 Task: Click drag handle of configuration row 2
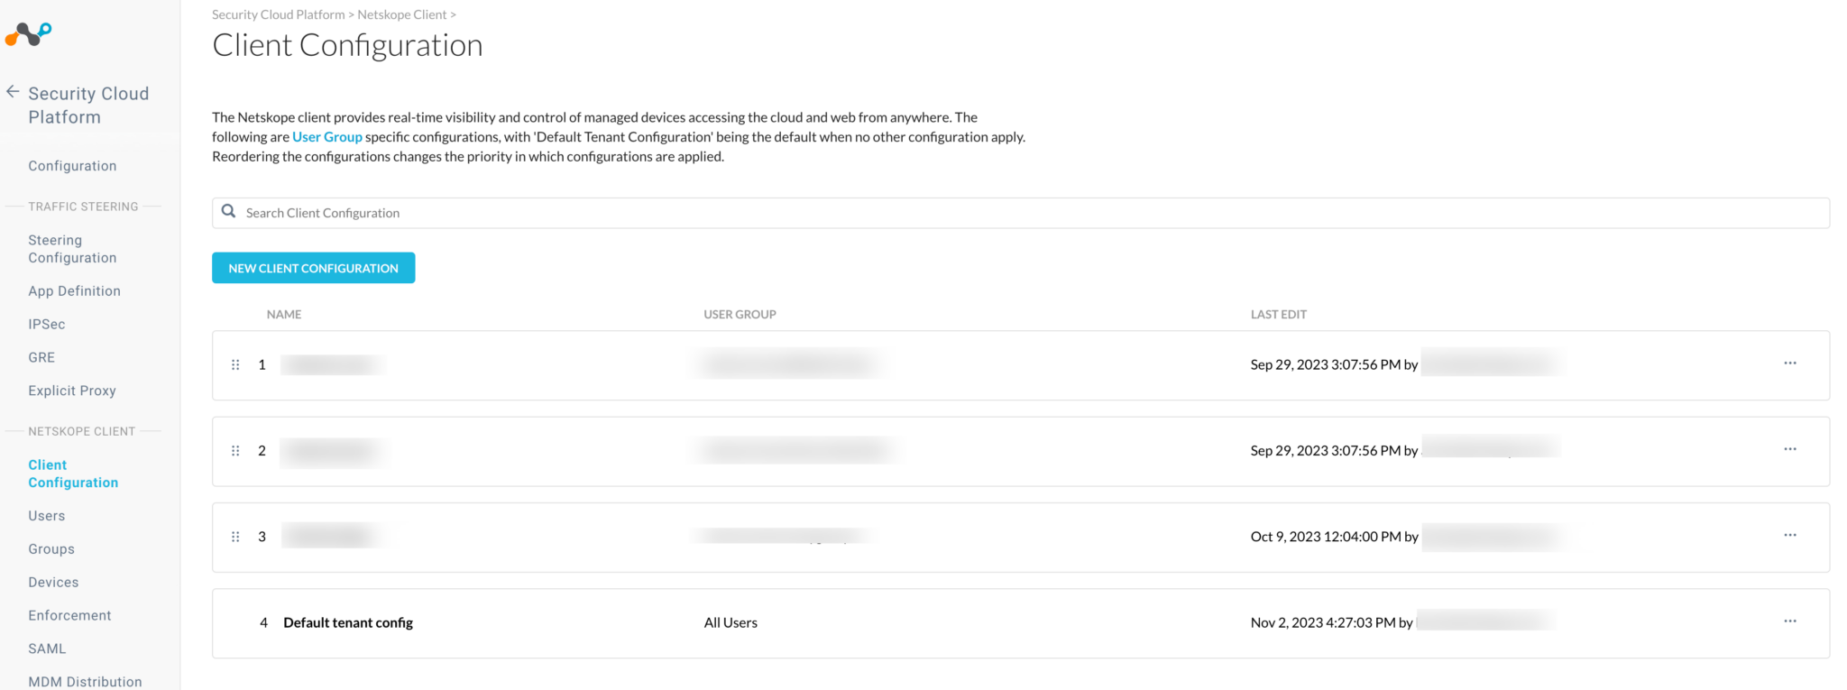(x=235, y=450)
